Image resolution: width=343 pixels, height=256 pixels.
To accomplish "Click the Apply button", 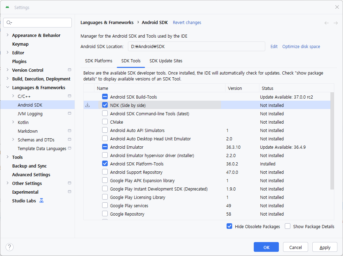I will (x=325, y=247).
